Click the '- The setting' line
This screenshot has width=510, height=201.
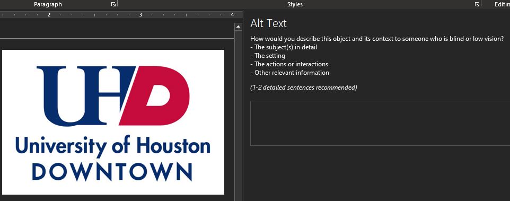(268, 56)
